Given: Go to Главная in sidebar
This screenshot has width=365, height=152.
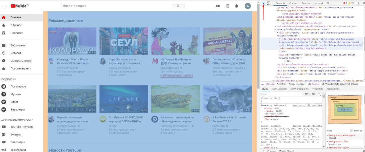Looking at the screenshot, I should (x=21, y=17).
